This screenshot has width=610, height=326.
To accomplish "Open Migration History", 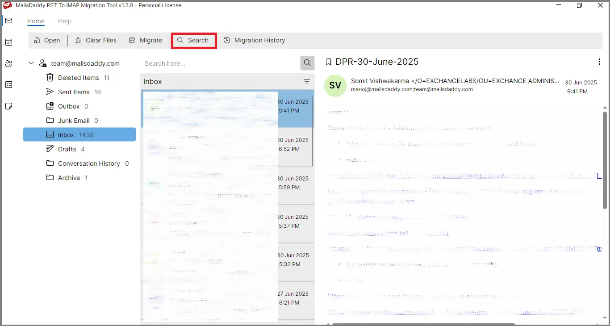I will click(x=254, y=40).
